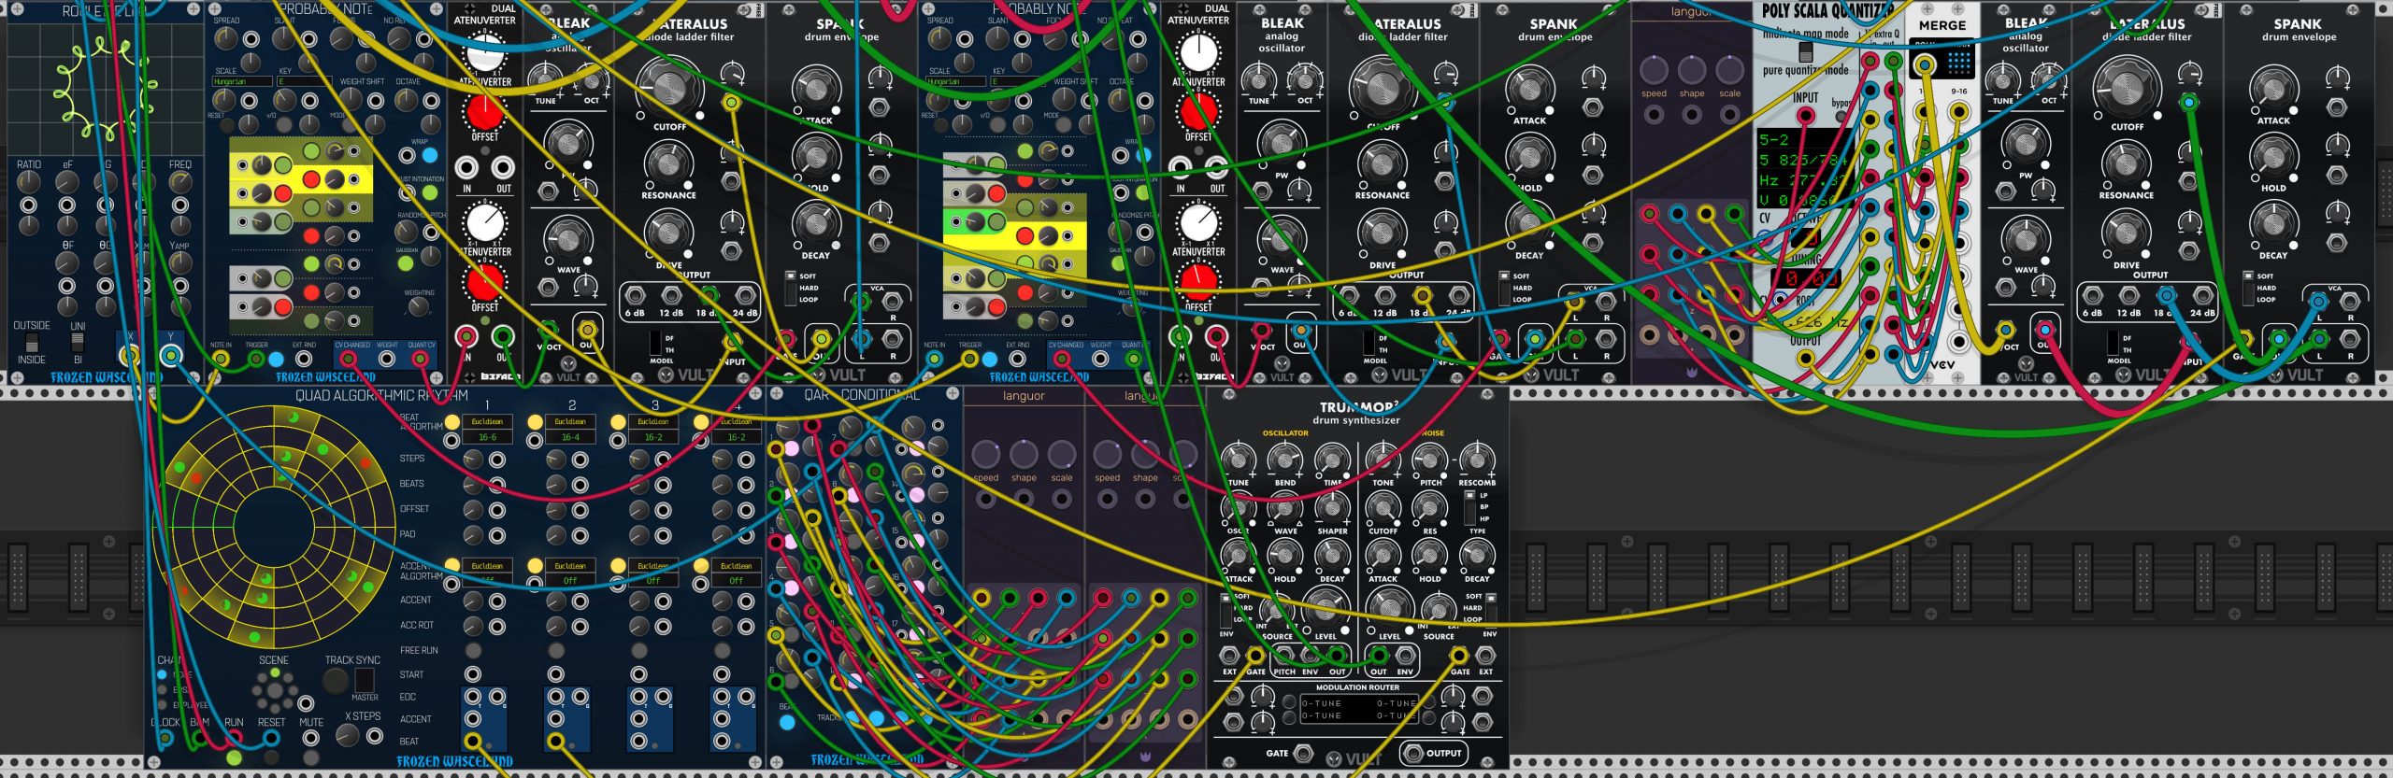This screenshot has height=778, width=2393.
Task: Click the Poly Scala Quantizer INPUT jack
Action: pos(1805,116)
